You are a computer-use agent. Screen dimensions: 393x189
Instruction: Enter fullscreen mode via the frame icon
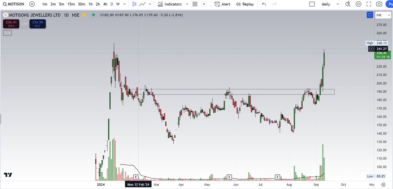point(368,4)
